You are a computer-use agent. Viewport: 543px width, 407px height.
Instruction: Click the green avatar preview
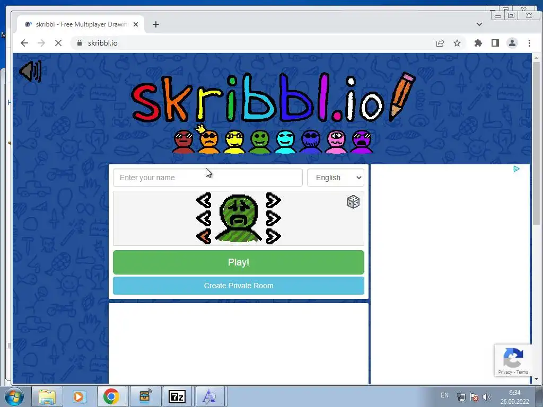[239, 218]
